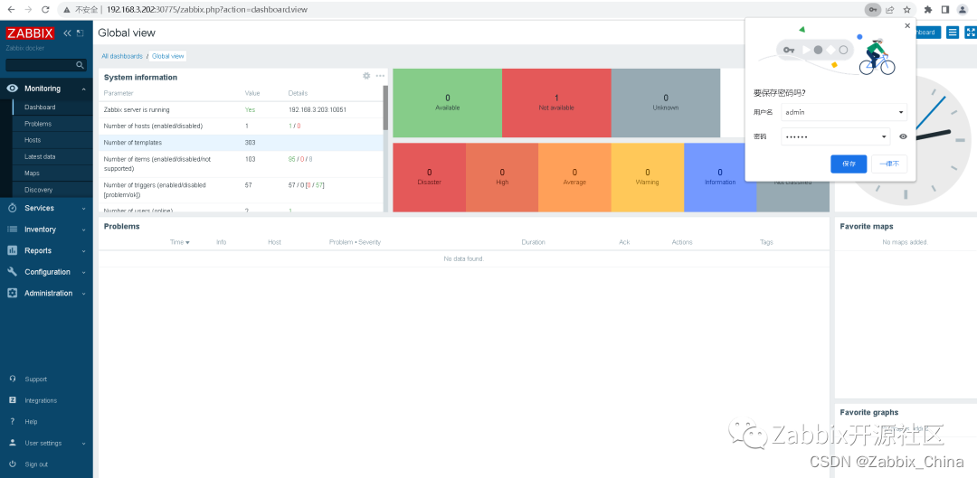This screenshot has height=478, width=977.
Task: Expand the Administration menu section
Action: pyautogui.click(x=83, y=293)
